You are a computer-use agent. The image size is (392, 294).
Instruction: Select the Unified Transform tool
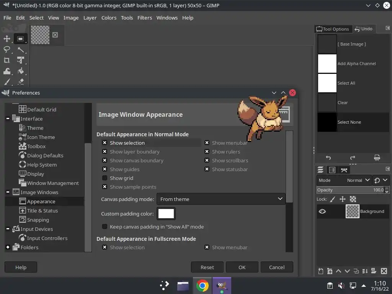click(x=21, y=60)
